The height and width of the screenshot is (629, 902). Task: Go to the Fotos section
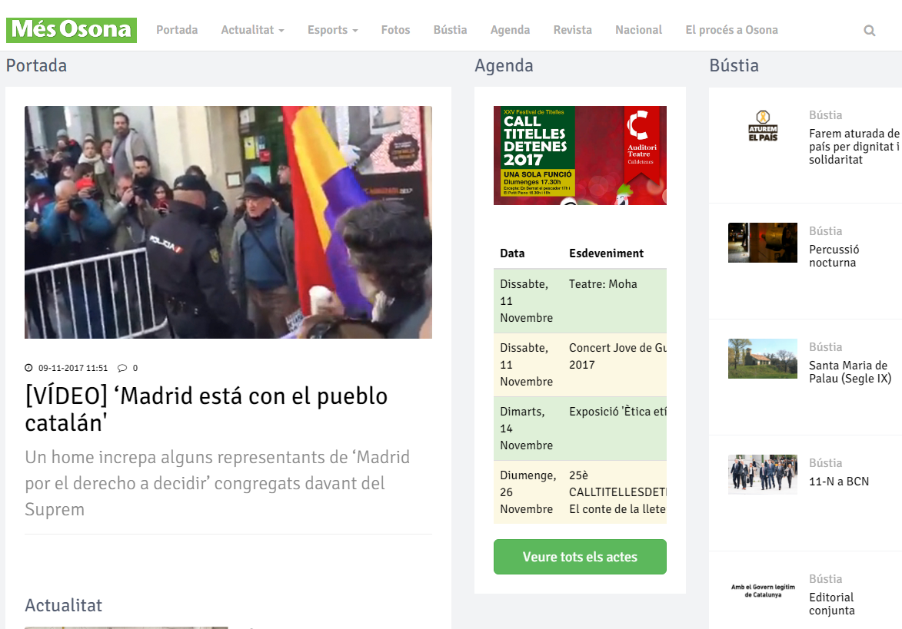395,30
